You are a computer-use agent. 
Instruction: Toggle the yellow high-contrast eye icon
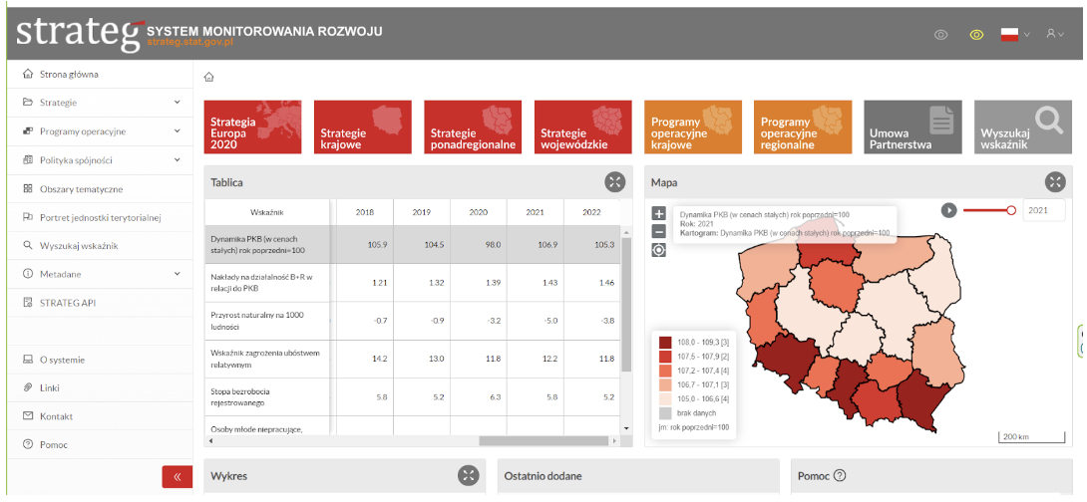[x=976, y=35]
